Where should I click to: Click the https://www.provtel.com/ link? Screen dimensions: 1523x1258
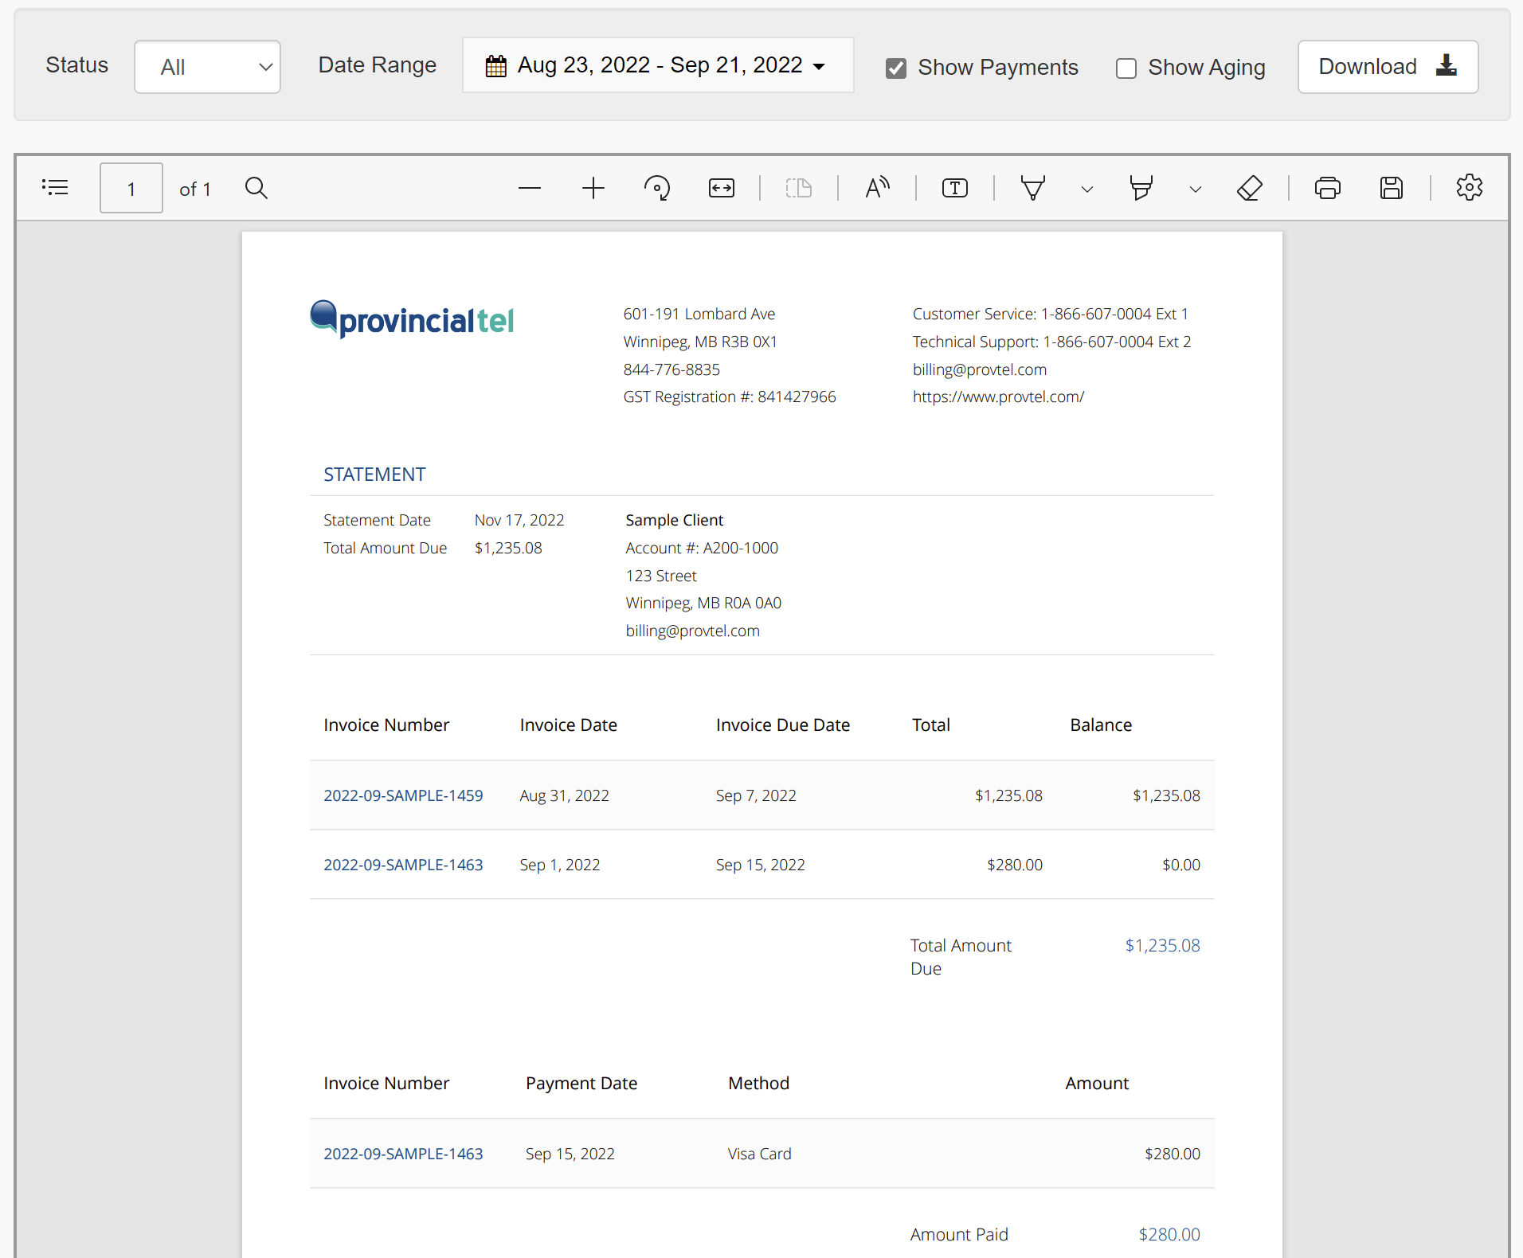[x=998, y=397]
